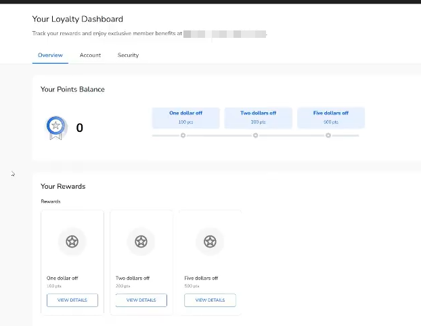Select the Overview tab
This screenshot has width=421, height=326.
[x=50, y=55]
